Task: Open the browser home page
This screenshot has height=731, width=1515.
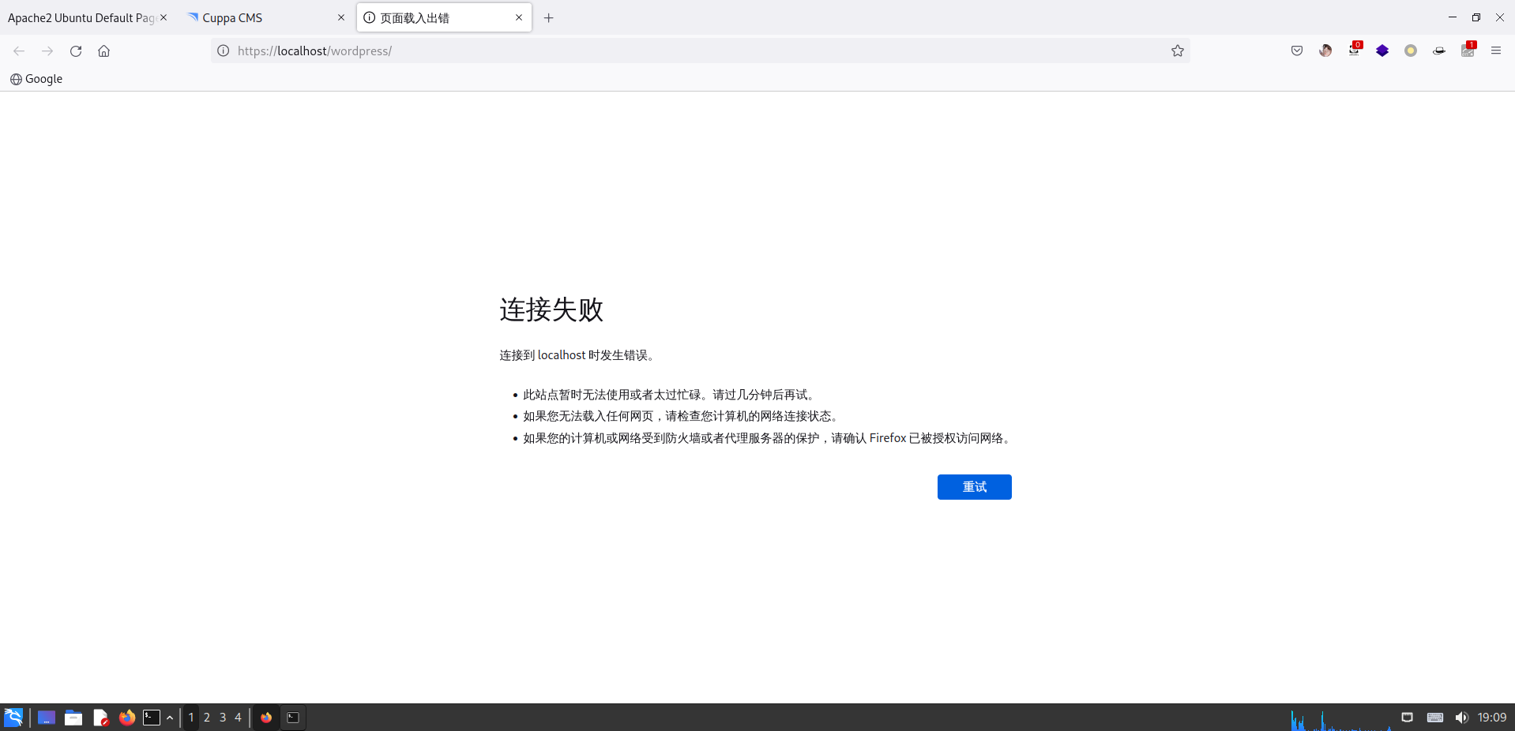Action: pyautogui.click(x=103, y=51)
